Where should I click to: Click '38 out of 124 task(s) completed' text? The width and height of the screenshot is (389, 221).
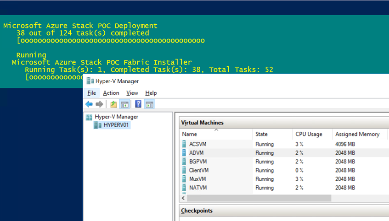click(83, 33)
